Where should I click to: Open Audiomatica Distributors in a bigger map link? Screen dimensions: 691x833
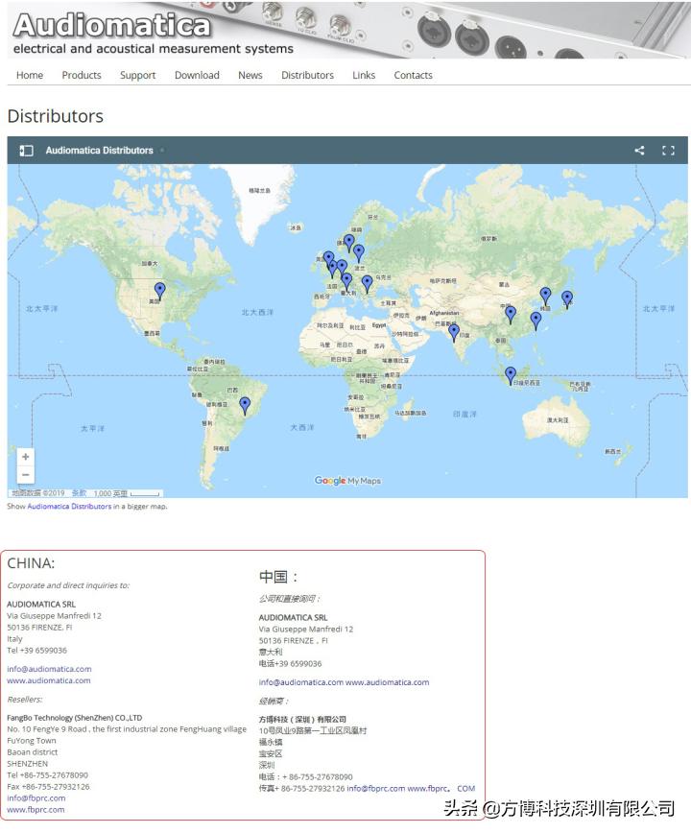[x=69, y=506]
